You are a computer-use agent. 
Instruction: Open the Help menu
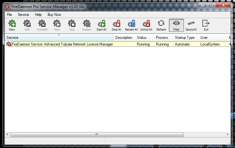38,15
